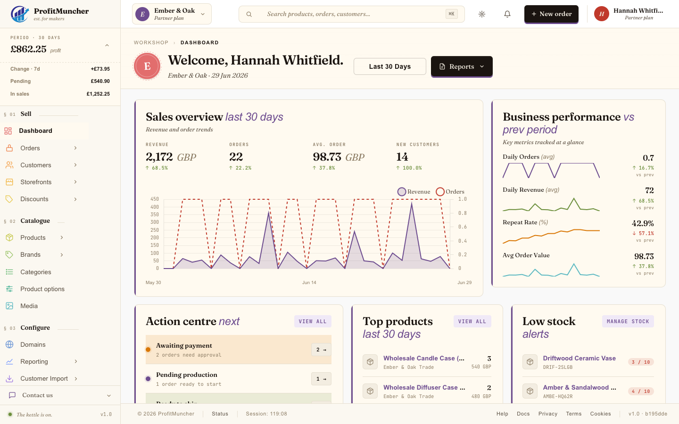Image resolution: width=679 pixels, height=424 pixels.
Task: Expand the Contact us chevron
Action: pyautogui.click(x=109, y=395)
